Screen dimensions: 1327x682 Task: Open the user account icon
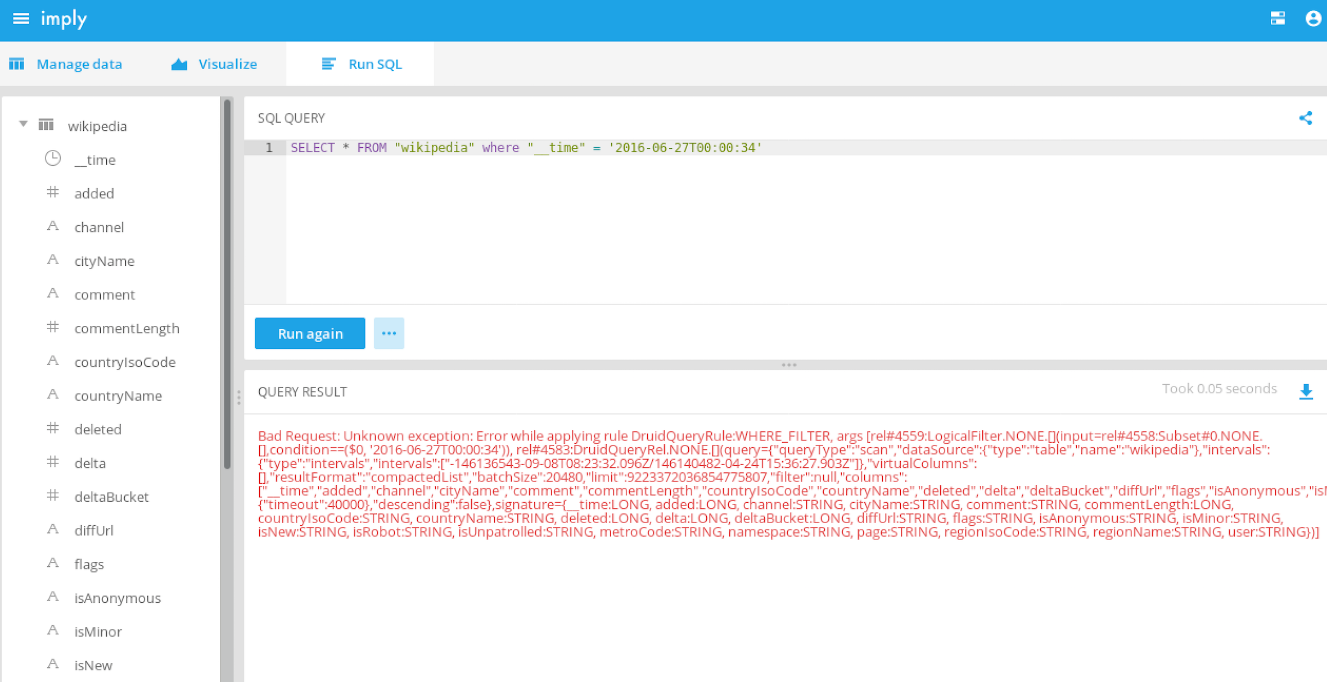(1313, 19)
